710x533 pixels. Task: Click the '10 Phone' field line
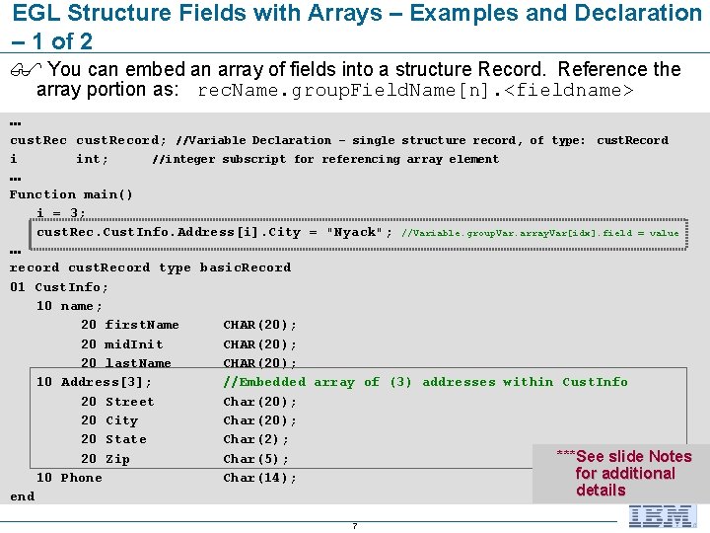167,478
